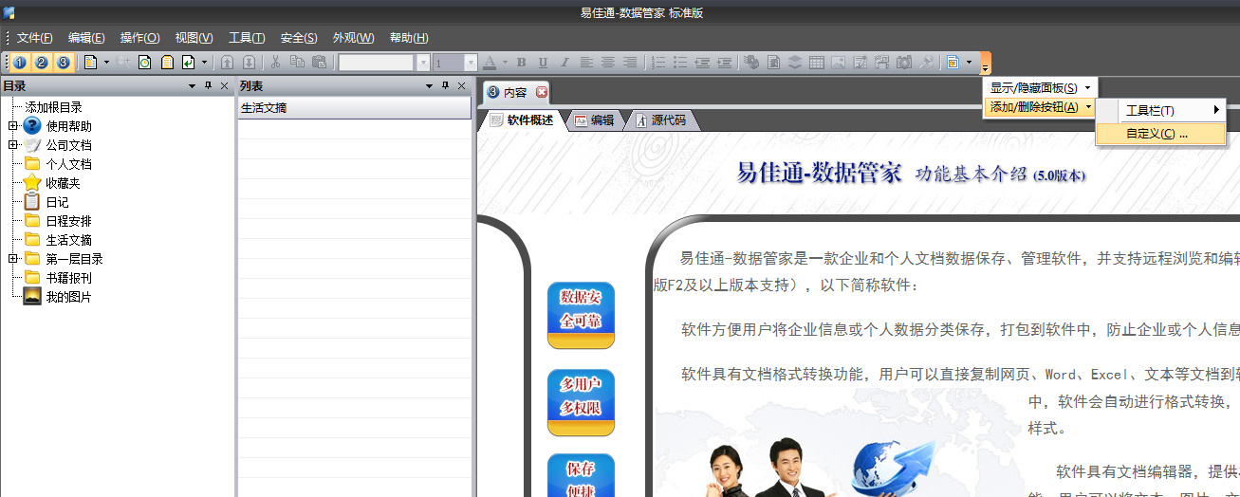Click the paste clipboard icon
1240x497 pixels.
[x=319, y=63]
